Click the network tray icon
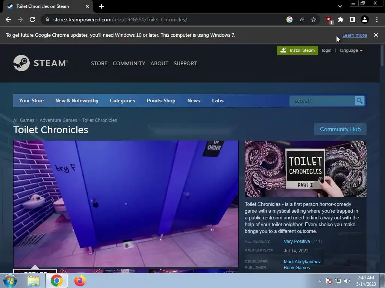This screenshot has width=385, height=288. tap(338, 281)
